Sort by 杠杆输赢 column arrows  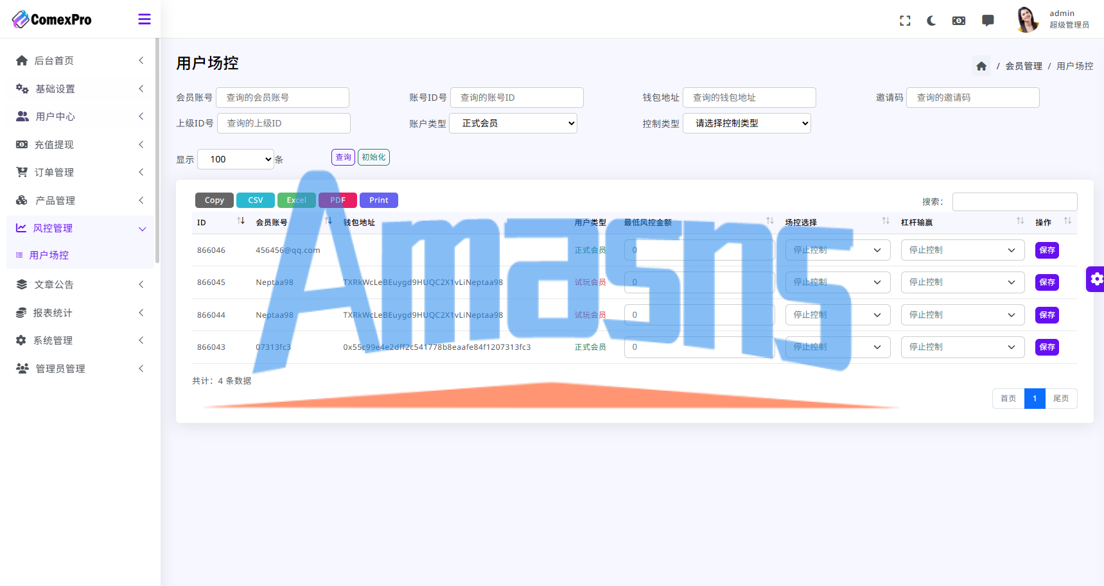coord(1020,221)
